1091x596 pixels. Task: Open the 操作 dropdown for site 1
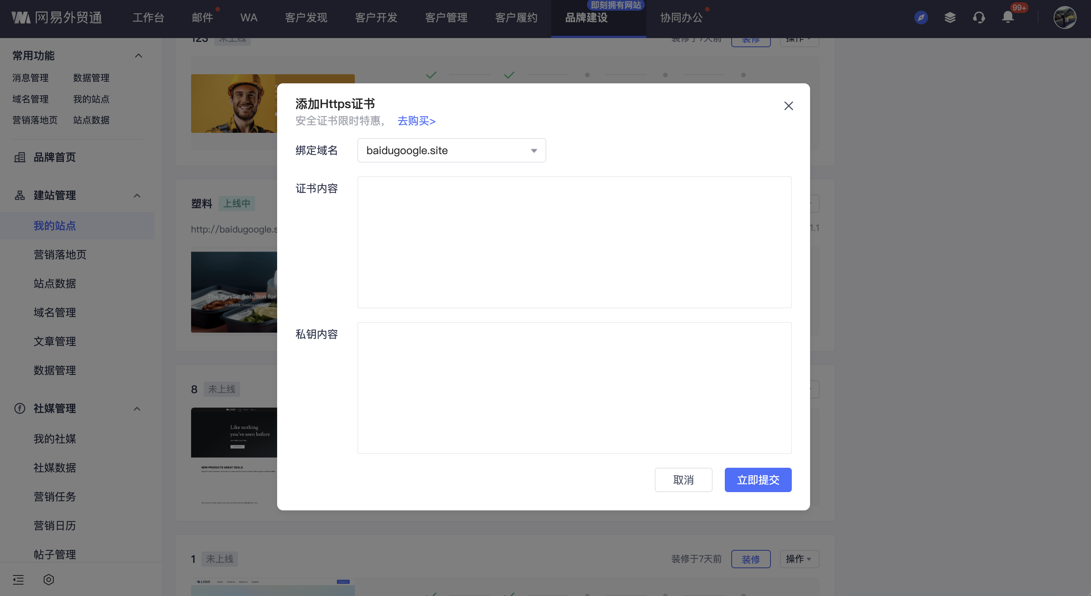pos(799,559)
